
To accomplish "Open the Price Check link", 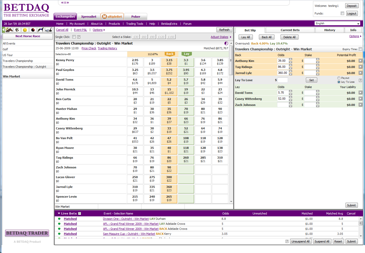I will click(89, 48).
